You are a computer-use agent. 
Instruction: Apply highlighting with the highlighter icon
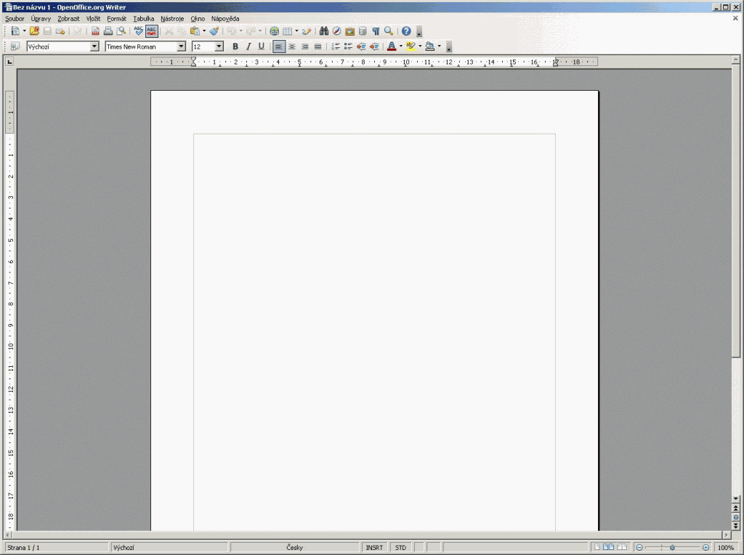pyautogui.click(x=411, y=46)
